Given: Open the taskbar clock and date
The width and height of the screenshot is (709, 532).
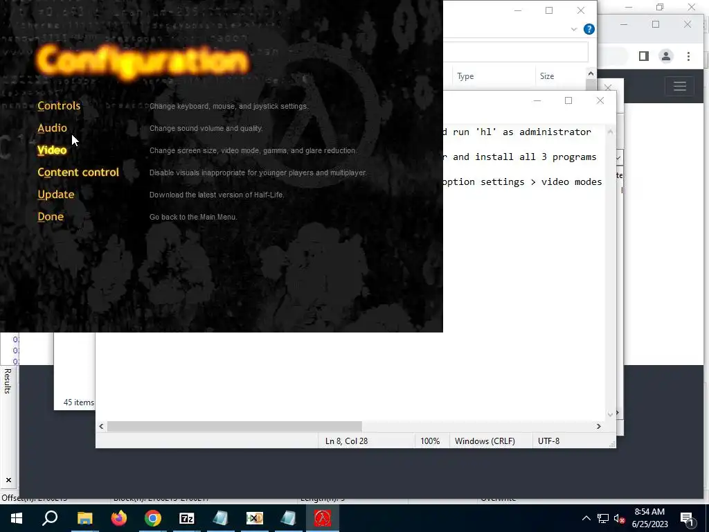Looking at the screenshot, I should click(649, 518).
